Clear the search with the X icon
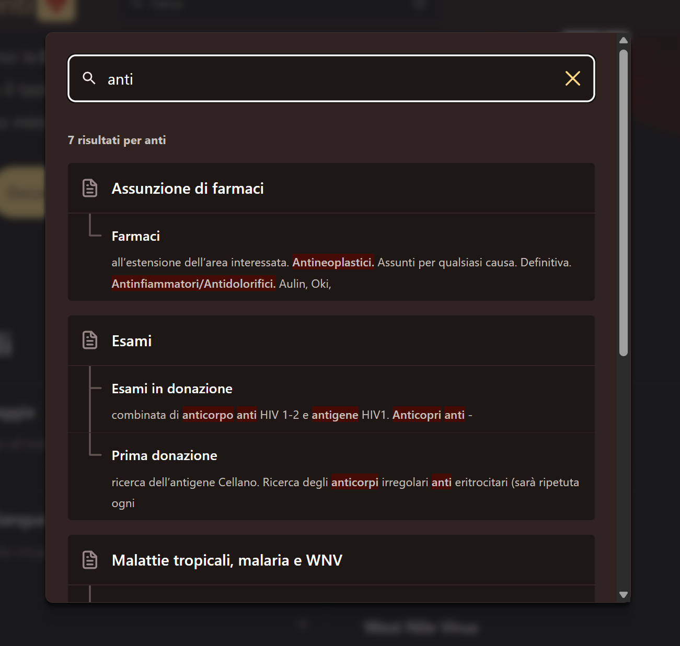 tap(572, 78)
